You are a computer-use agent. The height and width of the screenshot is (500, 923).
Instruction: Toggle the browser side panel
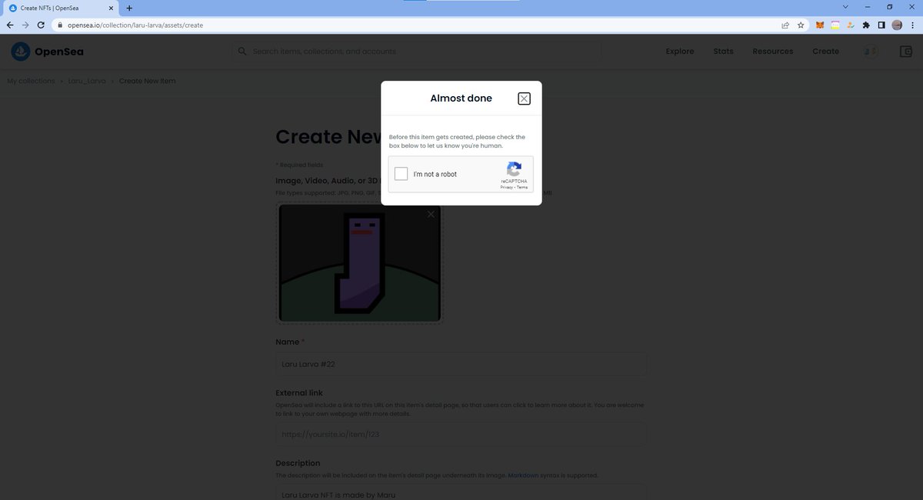coord(881,25)
